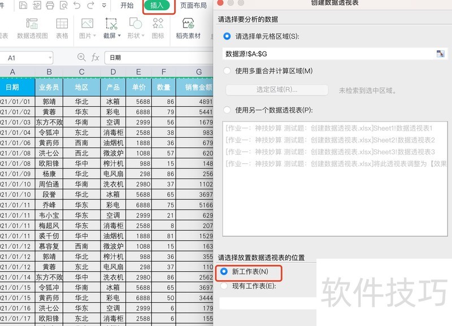
Task: Expand the 截屏 dropdown menu
Action: (119, 34)
